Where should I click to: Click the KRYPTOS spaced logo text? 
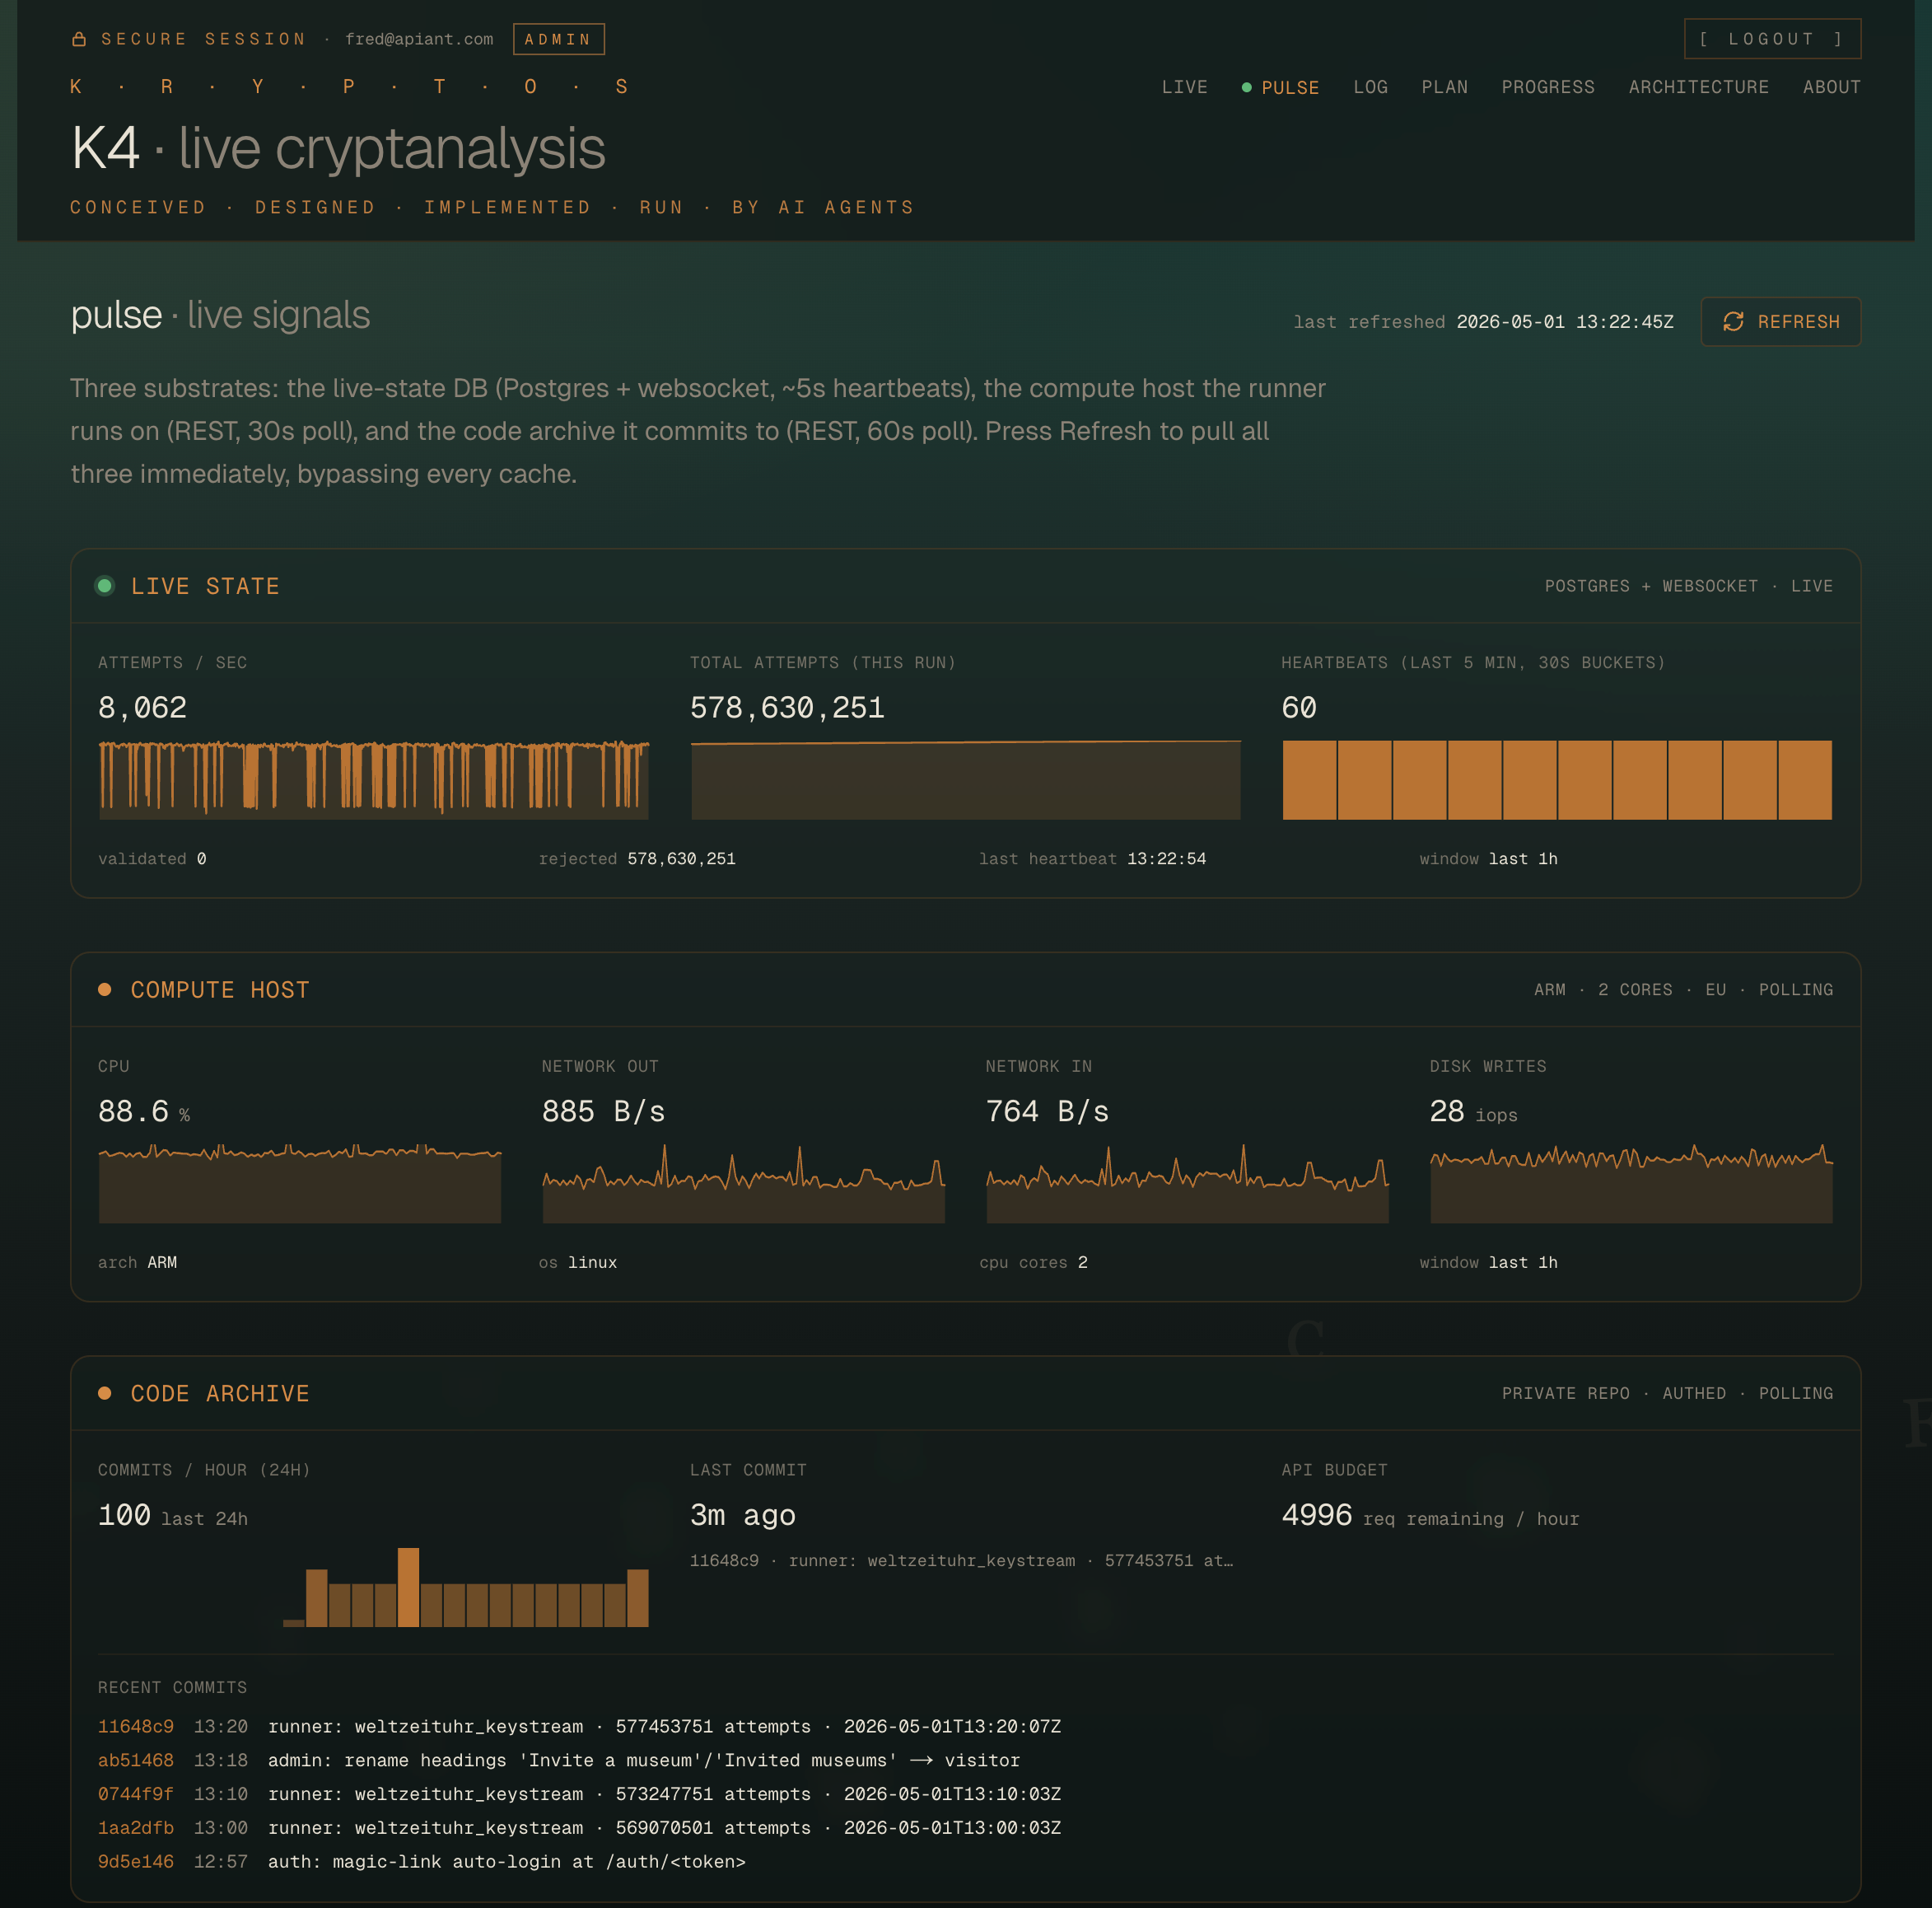click(x=349, y=87)
